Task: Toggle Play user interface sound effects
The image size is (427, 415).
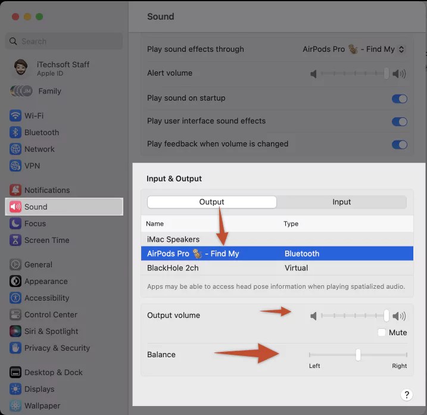Action: point(400,121)
